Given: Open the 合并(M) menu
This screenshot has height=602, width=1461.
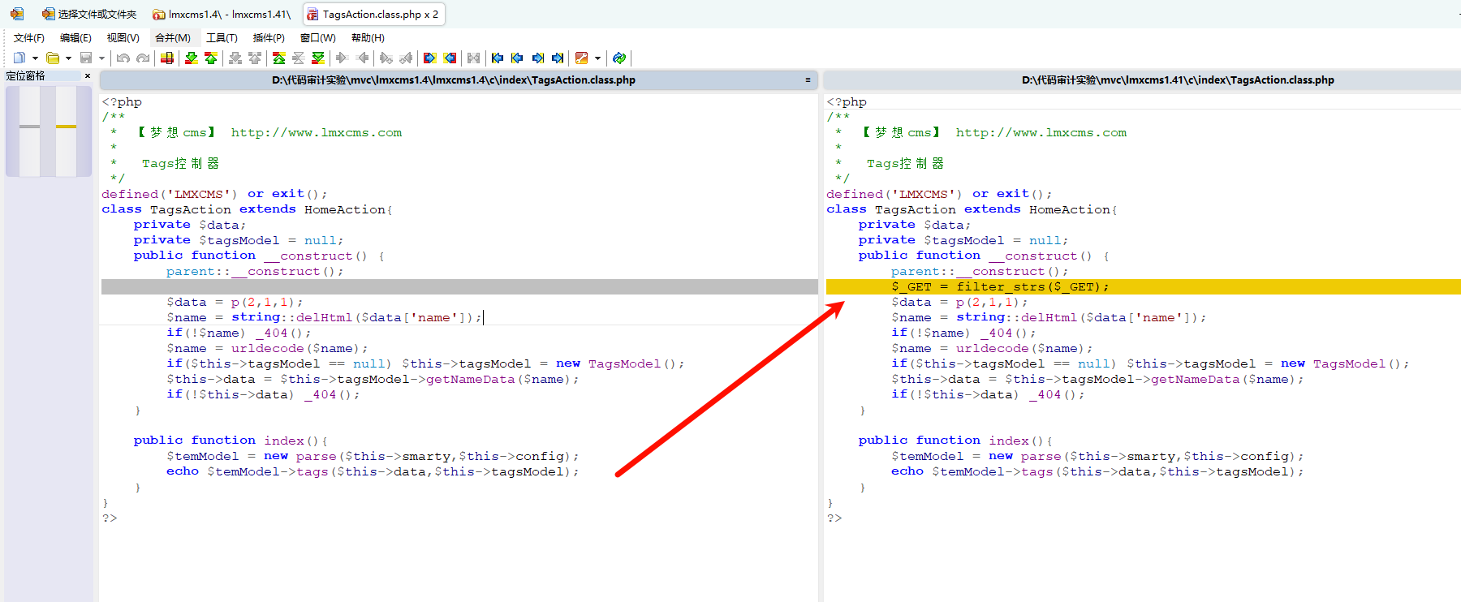Looking at the screenshot, I should pyautogui.click(x=172, y=38).
